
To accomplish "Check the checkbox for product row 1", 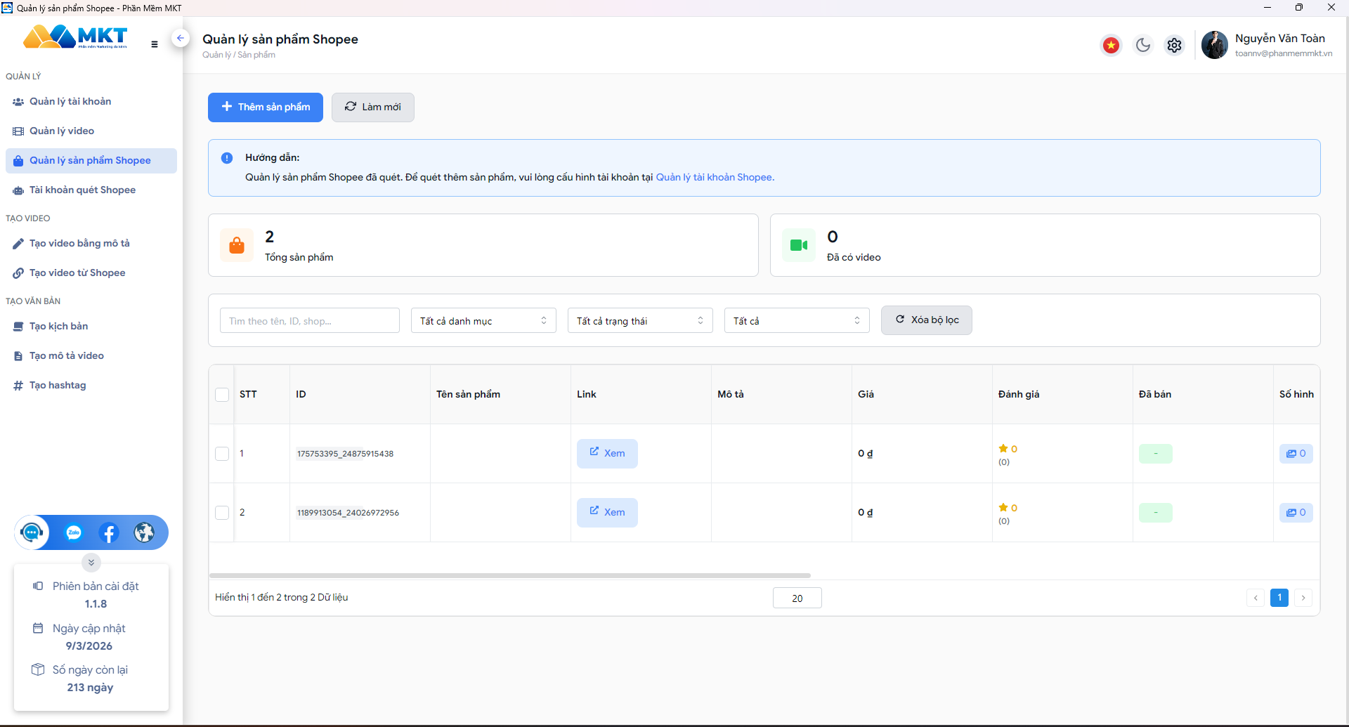I will [x=222, y=454].
